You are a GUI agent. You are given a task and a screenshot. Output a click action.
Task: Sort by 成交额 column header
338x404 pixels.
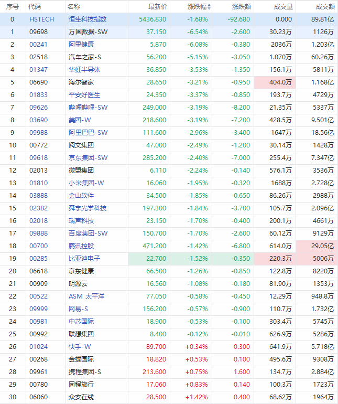tap(325, 7)
